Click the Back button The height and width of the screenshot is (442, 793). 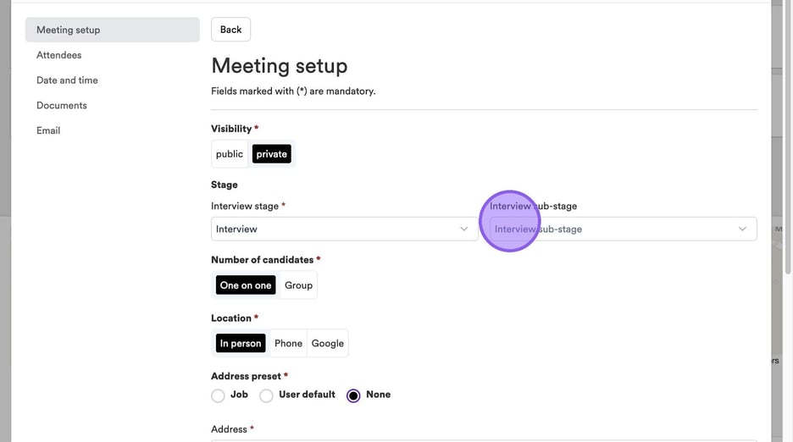pos(230,30)
